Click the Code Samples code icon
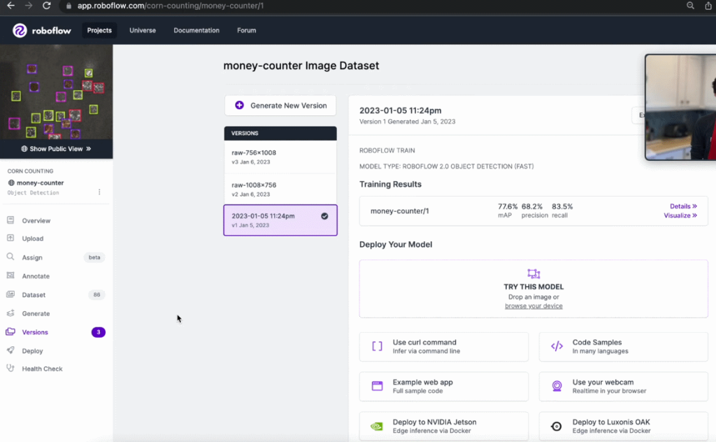This screenshot has height=442, width=716. (557, 346)
